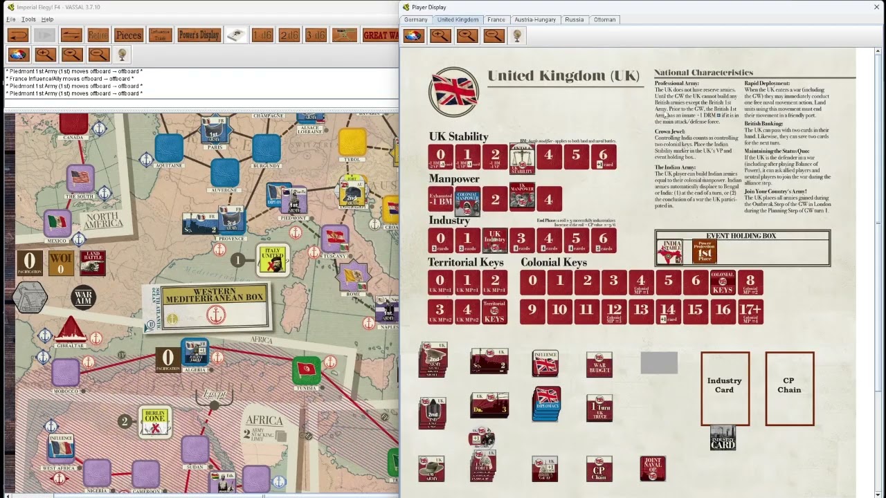Select the UK Manpower marker on track
This screenshot has width=886, height=498.
(x=522, y=197)
